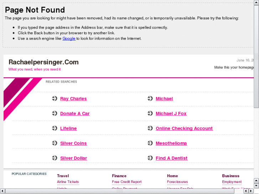Click the arrow icon beside Online Checking Account
The height and width of the screenshot is (194, 259).
[150, 128]
